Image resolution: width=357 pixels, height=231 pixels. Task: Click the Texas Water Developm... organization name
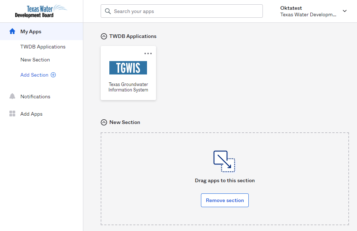(x=308, y=14)
